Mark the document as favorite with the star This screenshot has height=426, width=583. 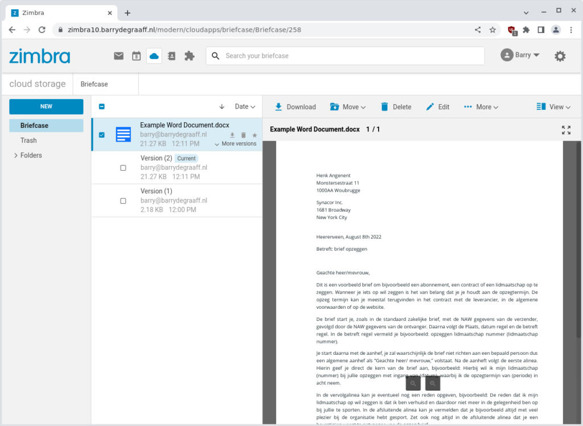(254, 135)
